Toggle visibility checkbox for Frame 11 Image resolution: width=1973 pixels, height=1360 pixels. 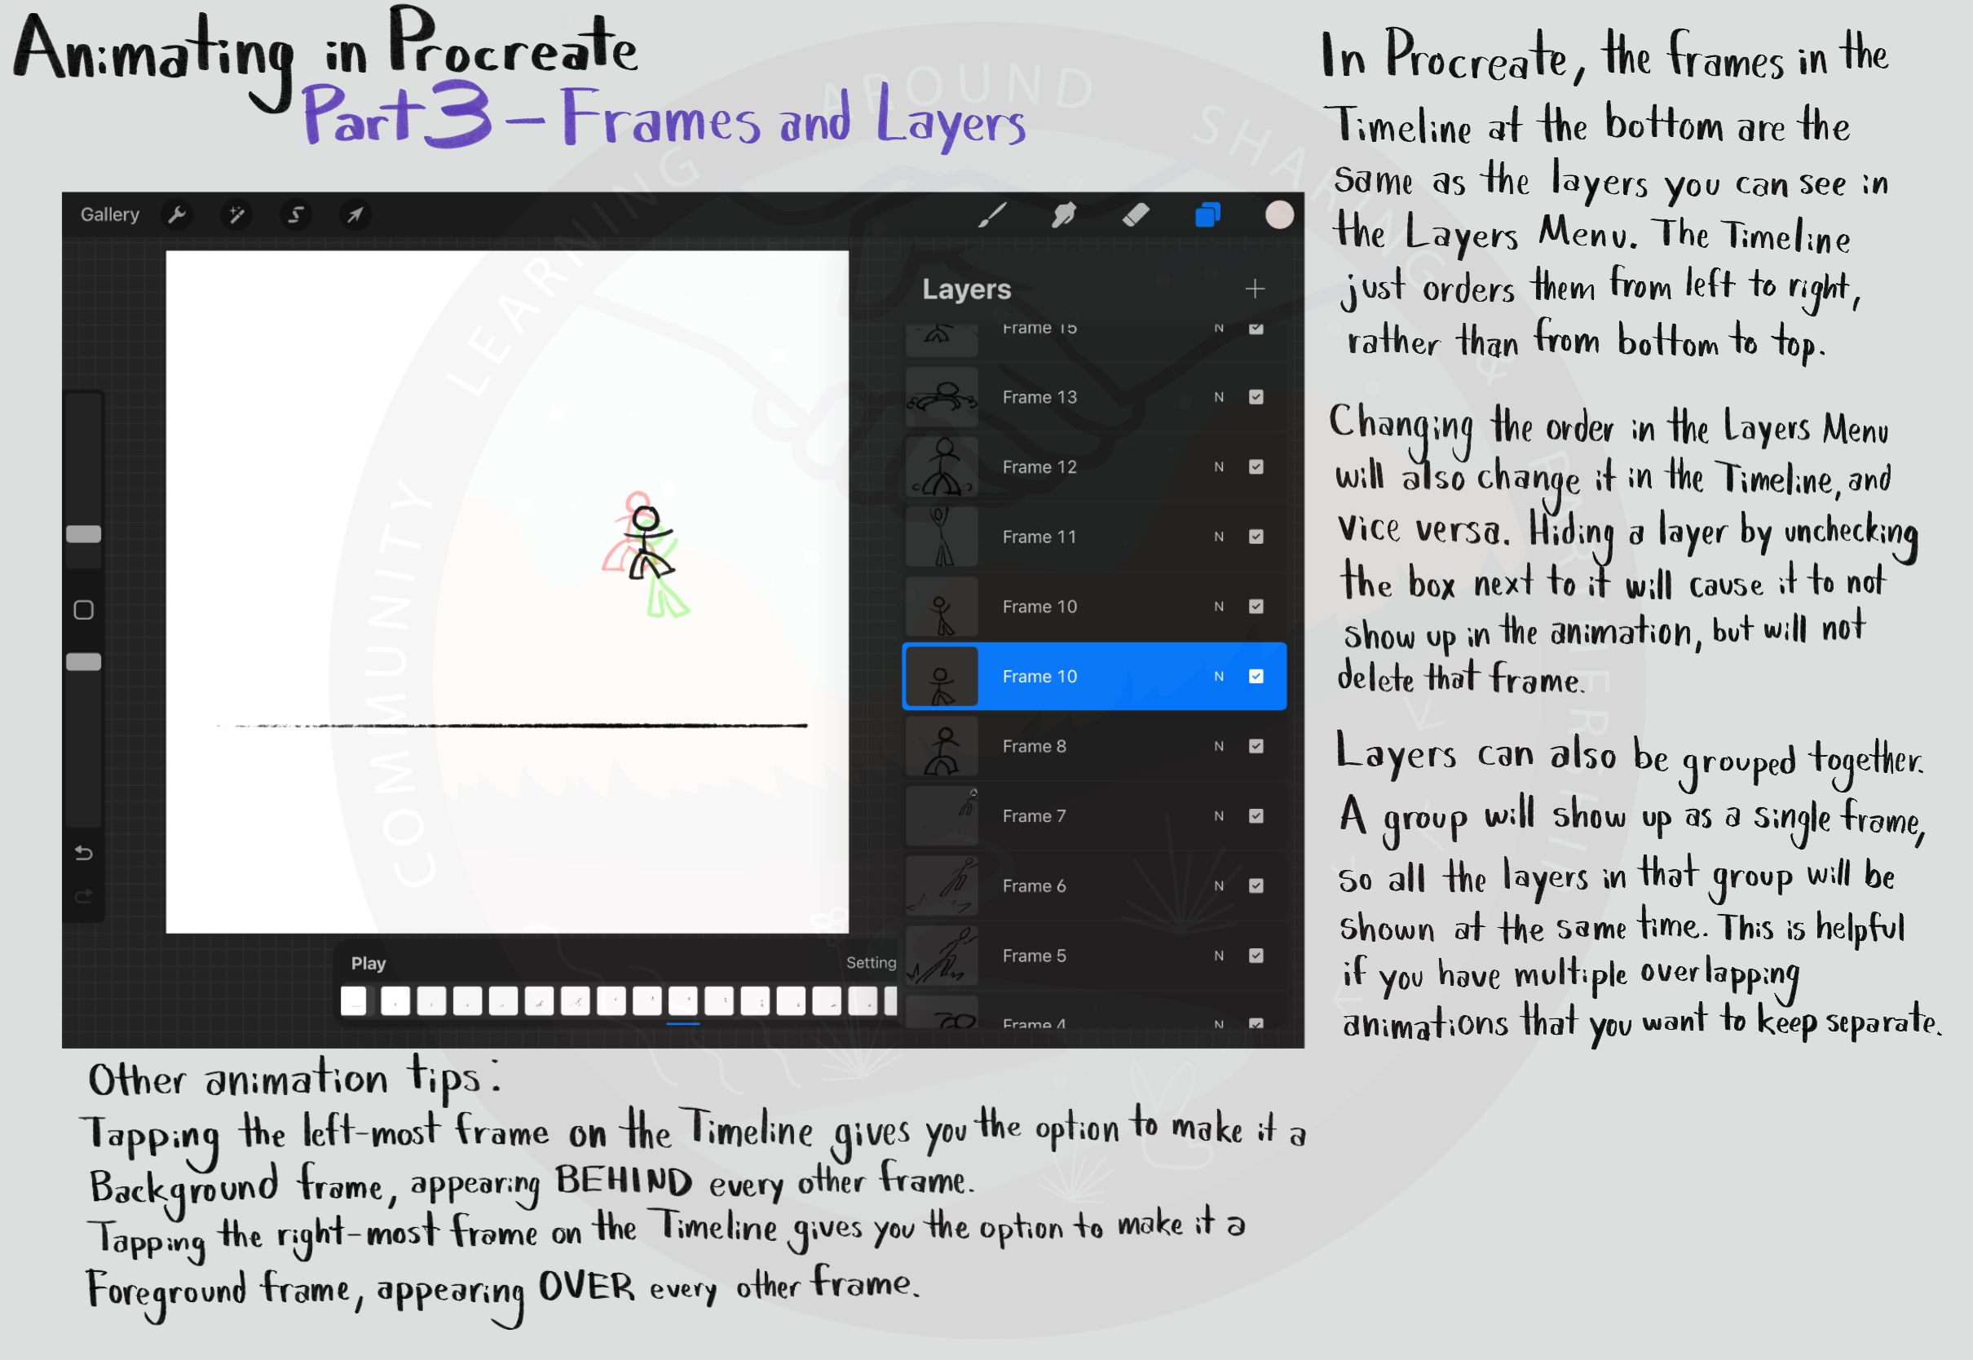click(1256, 536)
